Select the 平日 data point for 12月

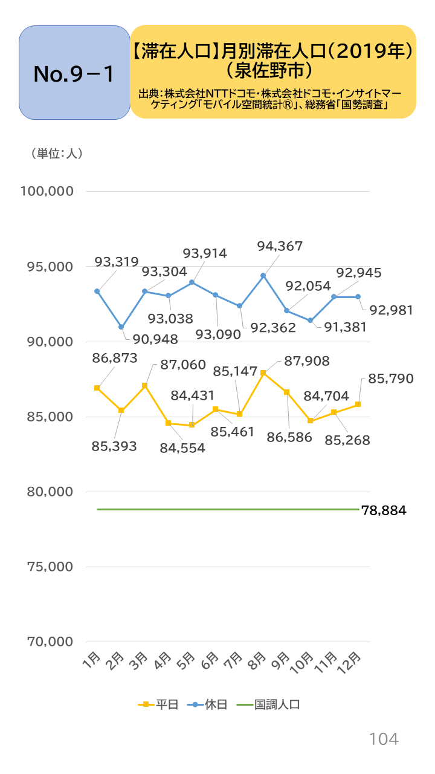pos(358,404)
